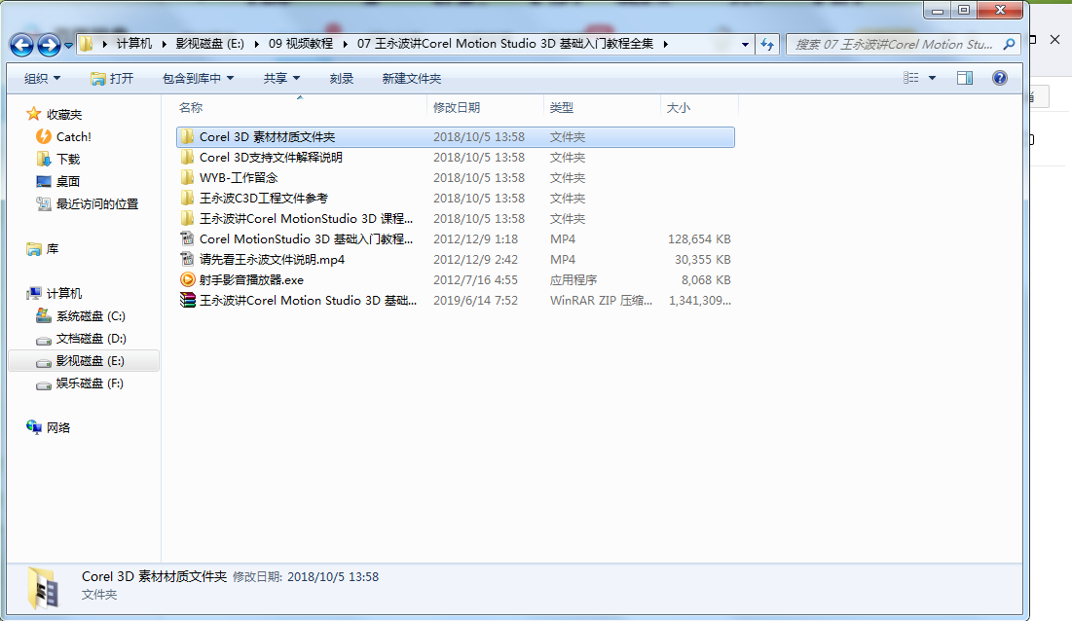Viewport: 1072px width, 621px height.
Task: Click 计算机 in the address breadcrumb
Action: click(x=134, y=44)
